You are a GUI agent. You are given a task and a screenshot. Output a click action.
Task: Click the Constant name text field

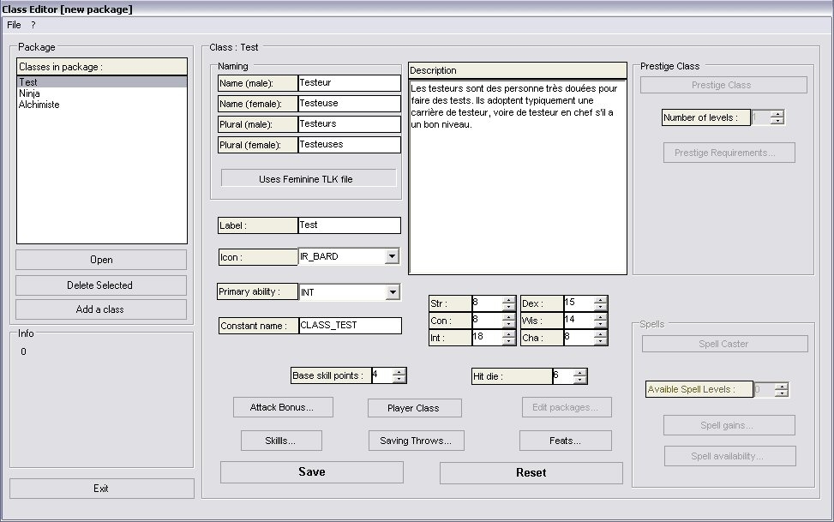tap(349, 326)
